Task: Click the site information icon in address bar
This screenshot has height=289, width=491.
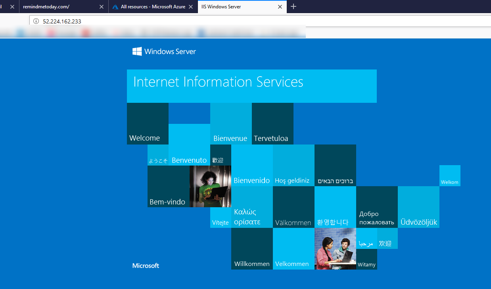Action: pos(36,21)
